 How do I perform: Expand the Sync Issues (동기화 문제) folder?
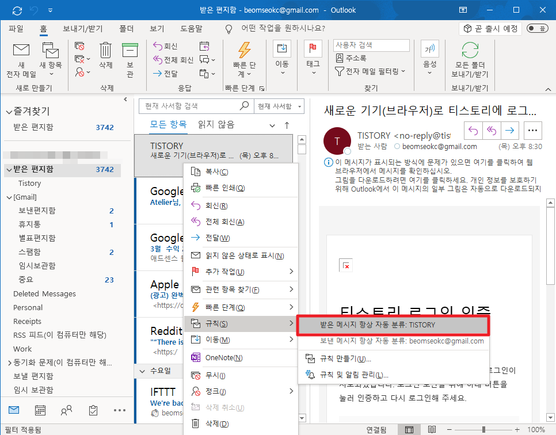(10, 362)
